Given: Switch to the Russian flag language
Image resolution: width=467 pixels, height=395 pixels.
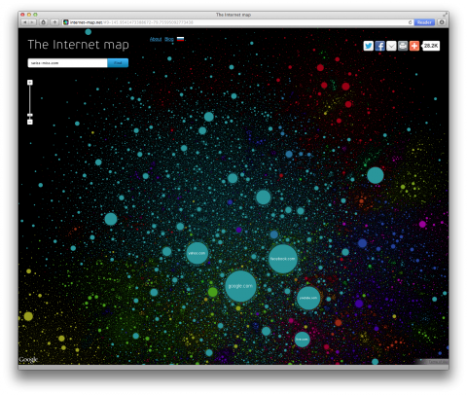Looking at the screenshot, I should 180,39.
